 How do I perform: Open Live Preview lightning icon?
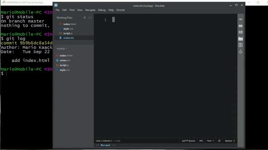pyautogui.click(x=240, y=19)
